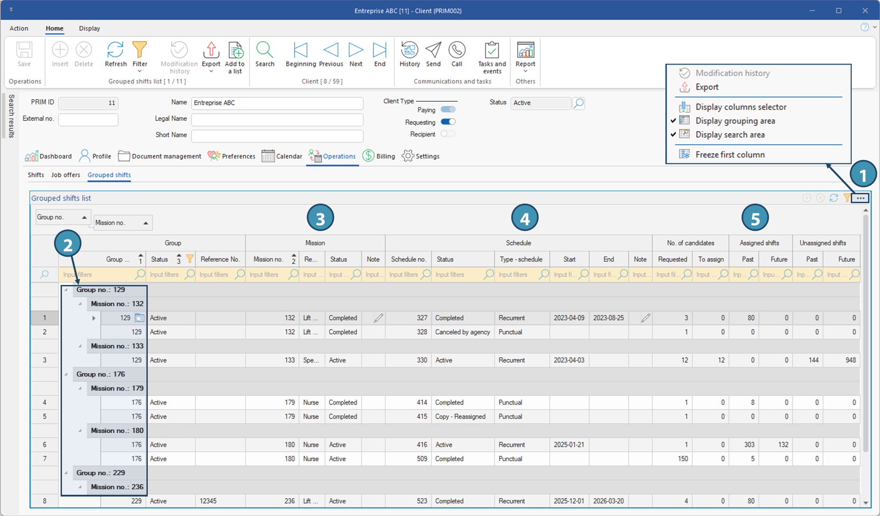Open the History communications icon

pos(409,50)
